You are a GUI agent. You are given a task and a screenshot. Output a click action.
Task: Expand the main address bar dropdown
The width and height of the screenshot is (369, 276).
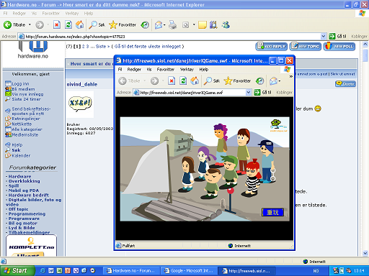324,37
